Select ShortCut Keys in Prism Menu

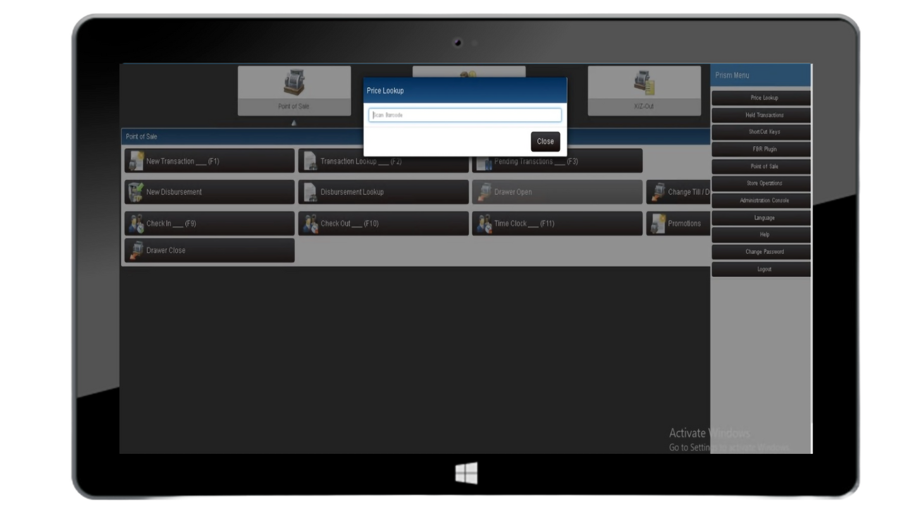pos(764,132)
